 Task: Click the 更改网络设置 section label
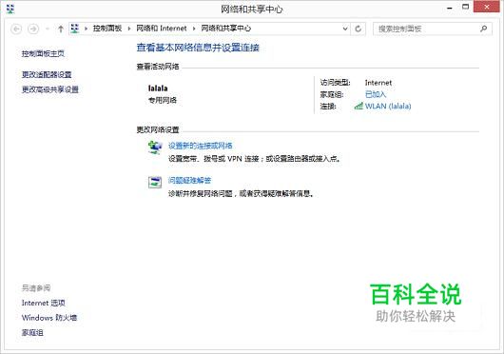(x=158, y=130)
